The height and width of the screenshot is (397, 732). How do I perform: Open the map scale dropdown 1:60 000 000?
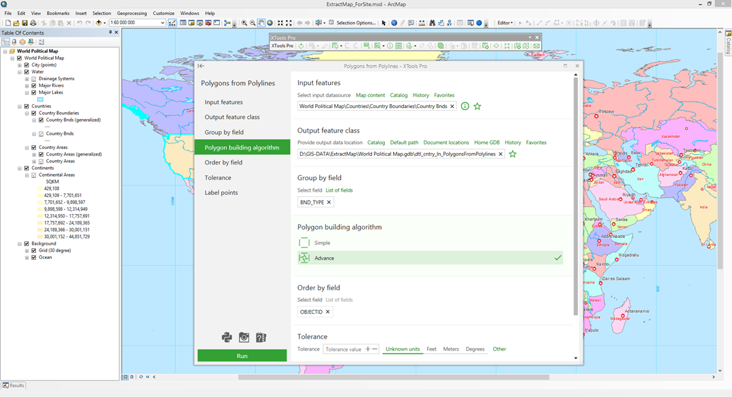coord(162,22)
